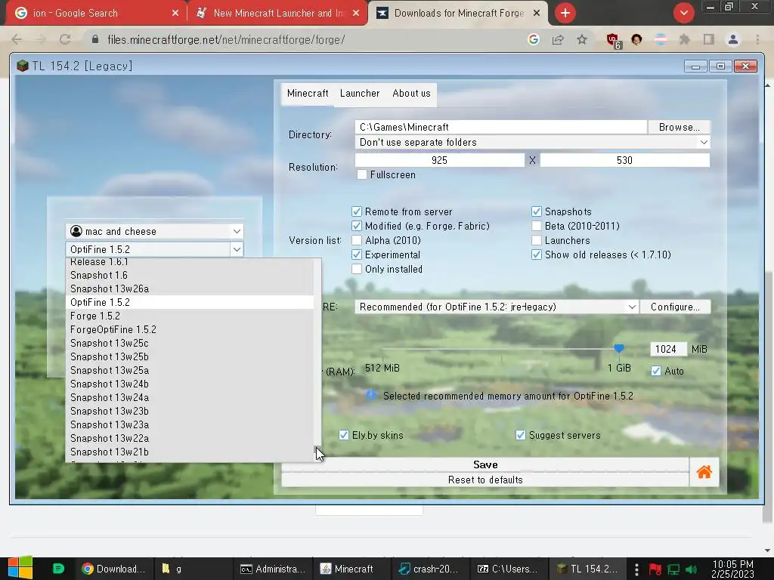Viewport: 774px width, 580px height.
Task: Switch to New Minecraft Launcher browser tab
Action: (x=277, y=14)
